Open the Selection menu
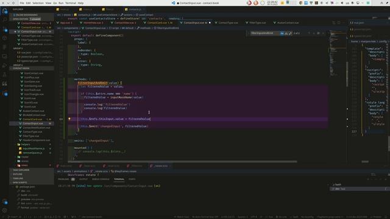Image resolution: width=390 pixels, height=219 pixels. [x=38, y=3]
